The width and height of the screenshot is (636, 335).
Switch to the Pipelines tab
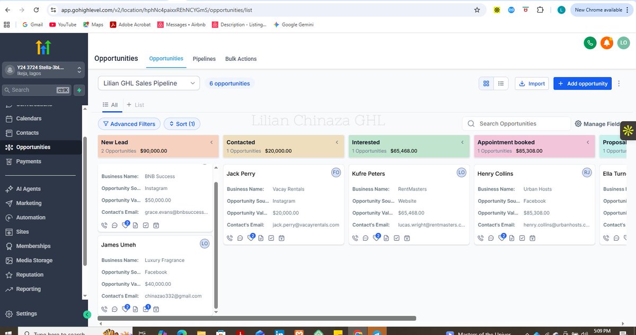coord(204,59)
